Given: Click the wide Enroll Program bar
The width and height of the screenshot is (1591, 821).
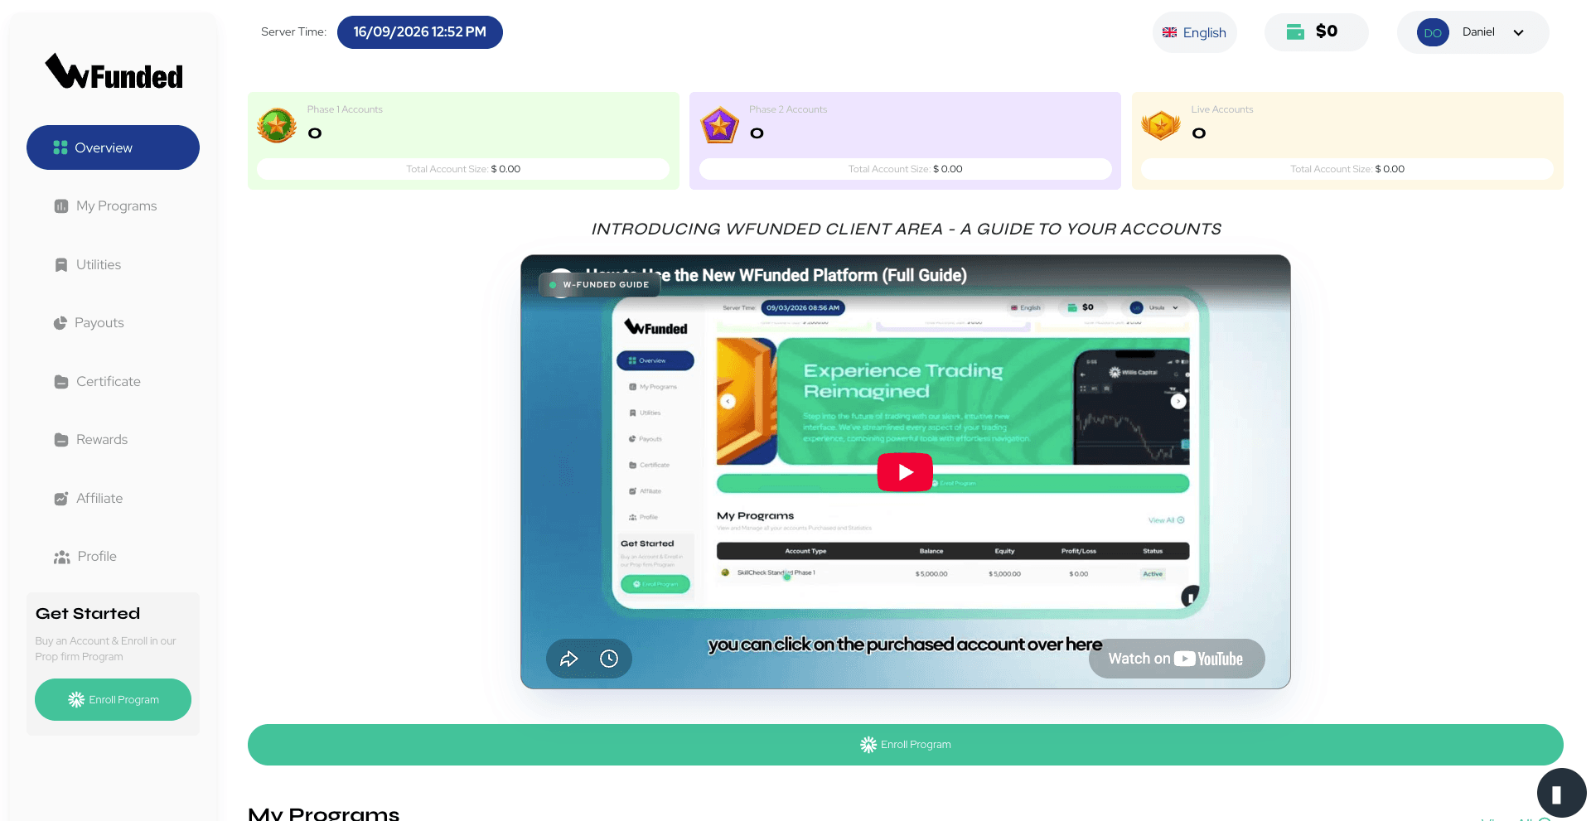Looking at the screenshot, I should point(905,745).
